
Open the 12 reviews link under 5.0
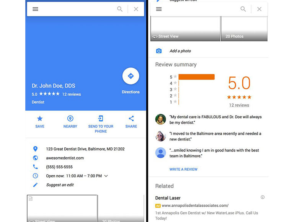(x=239, y=105)
